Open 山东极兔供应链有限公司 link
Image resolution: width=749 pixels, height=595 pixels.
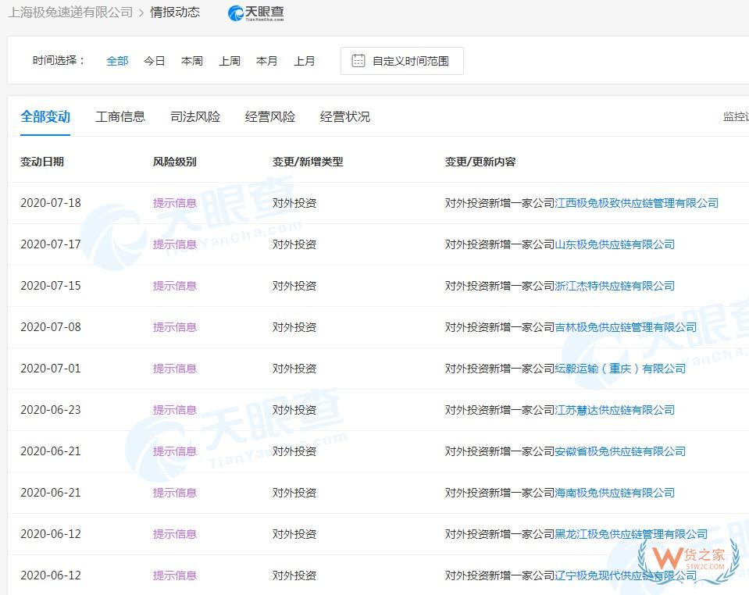pos(615,244)
